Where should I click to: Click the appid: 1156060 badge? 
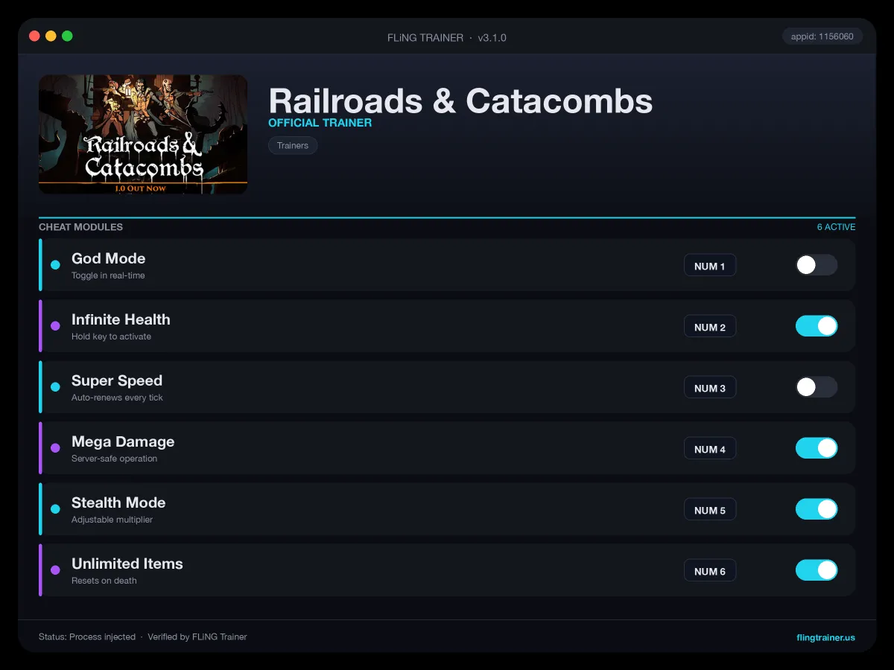(822, 36)
